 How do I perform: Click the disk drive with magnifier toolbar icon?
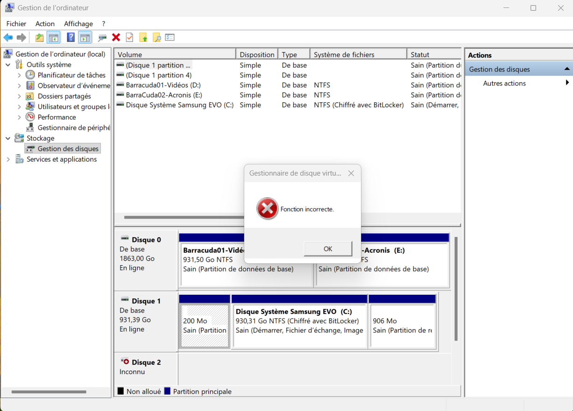point(102,37)
